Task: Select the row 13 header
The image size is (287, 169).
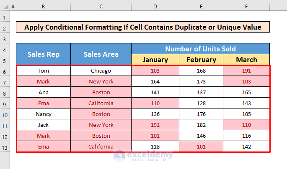Action: pyautogui.click(x=4, y=147)
